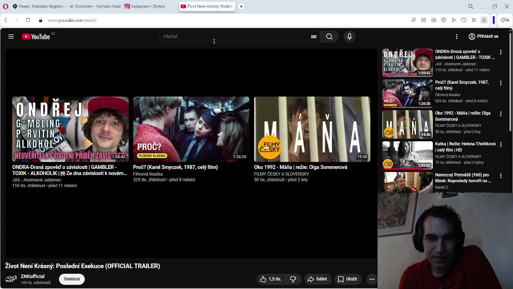Viewport: 513px width, 289px height.
Task: Open a new browser tab
Action: pyautogui.click(x=241, y=6)
